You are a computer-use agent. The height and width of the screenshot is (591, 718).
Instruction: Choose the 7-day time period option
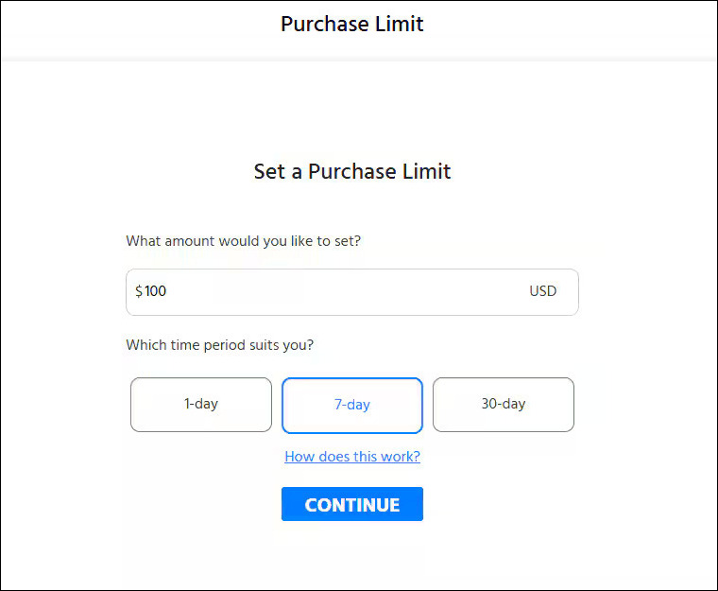coord(352,405)
